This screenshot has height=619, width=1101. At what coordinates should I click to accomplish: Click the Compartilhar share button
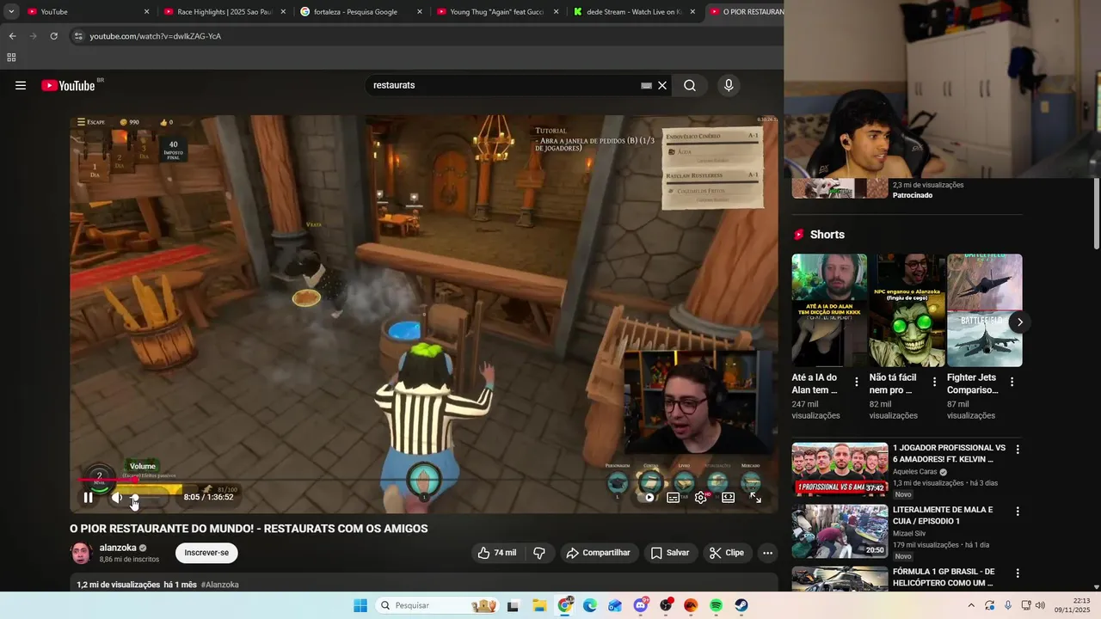[x=598, y=553]
